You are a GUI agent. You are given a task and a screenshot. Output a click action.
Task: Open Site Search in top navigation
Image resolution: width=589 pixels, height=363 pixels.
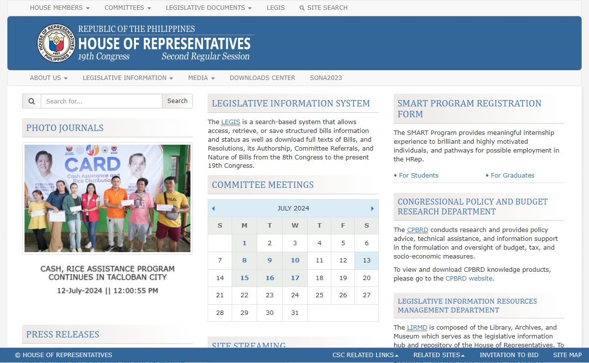tap(323, 8)
